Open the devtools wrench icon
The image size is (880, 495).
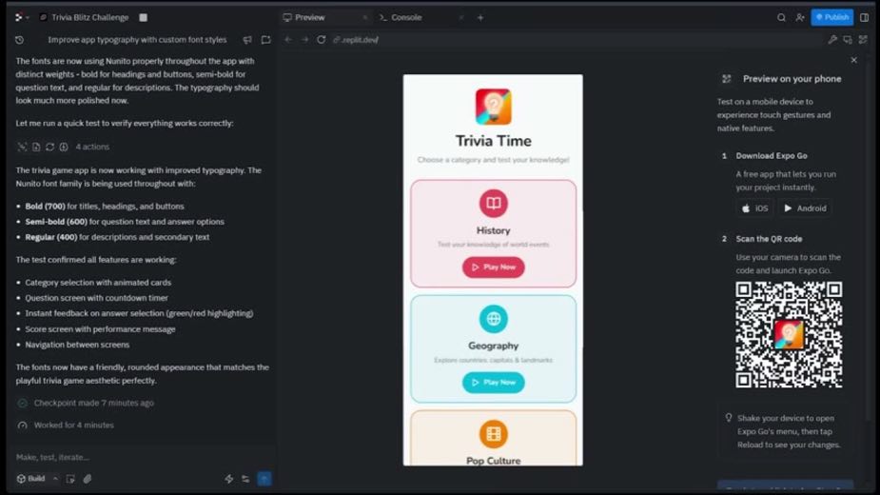click(832, 39)
